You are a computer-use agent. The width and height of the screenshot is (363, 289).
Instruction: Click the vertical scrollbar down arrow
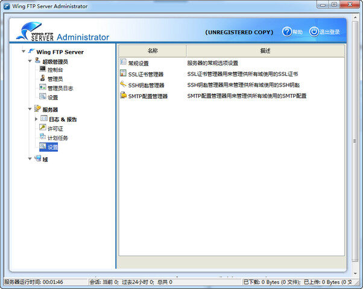click(355, 274)
